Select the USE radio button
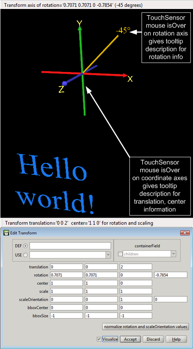The image size is (193, 349). click(26, 255)
